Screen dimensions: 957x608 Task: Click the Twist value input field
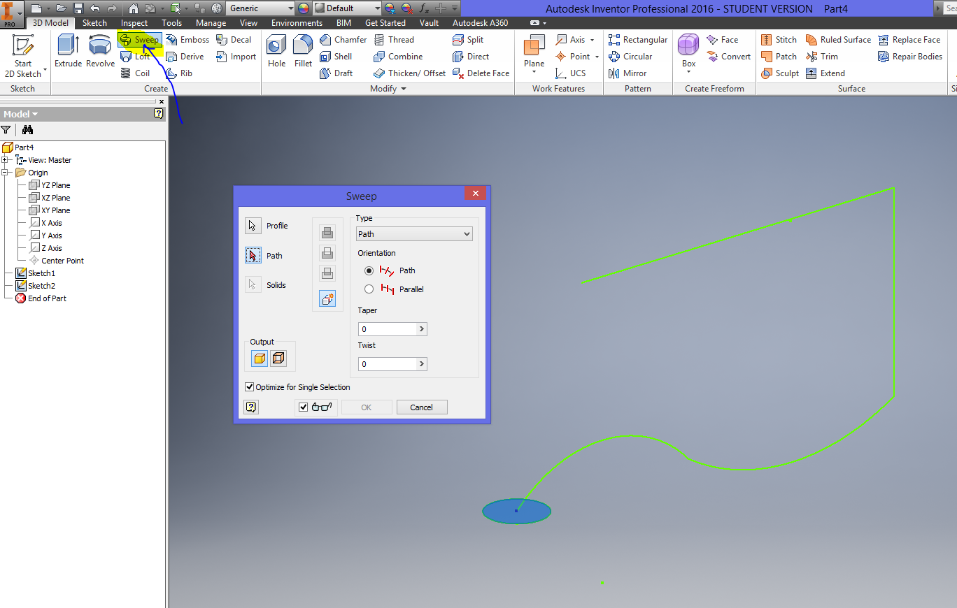(x=385, y=363)
